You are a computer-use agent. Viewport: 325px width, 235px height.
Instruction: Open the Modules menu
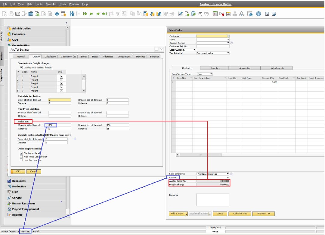51,4
